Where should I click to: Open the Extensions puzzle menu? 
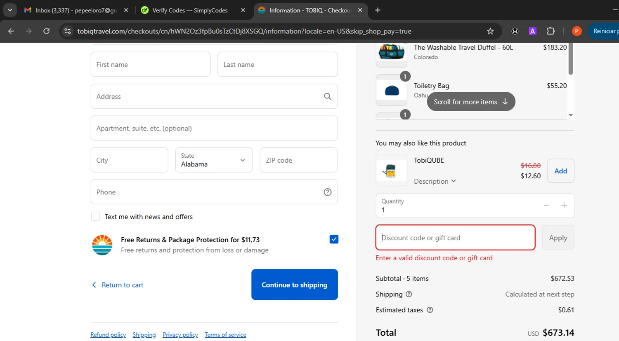tap(550, 31)
